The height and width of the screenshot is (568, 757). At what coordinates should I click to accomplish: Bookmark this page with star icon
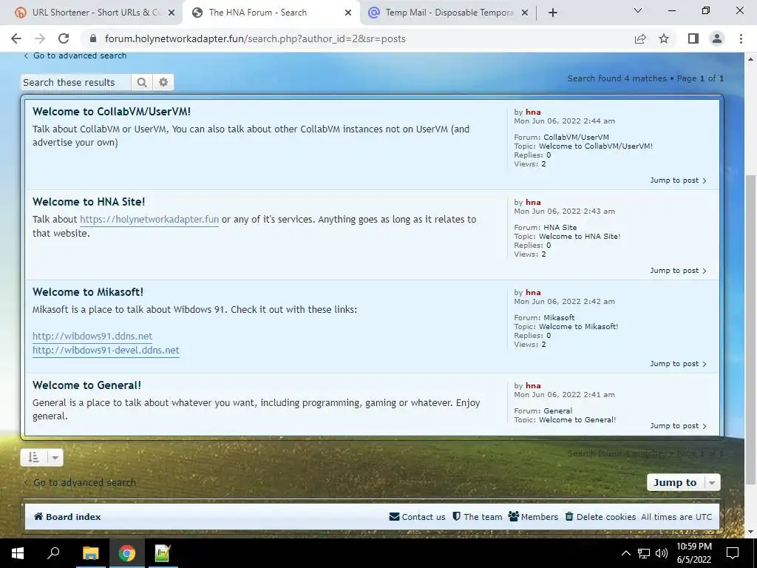[x=664, y=38]
